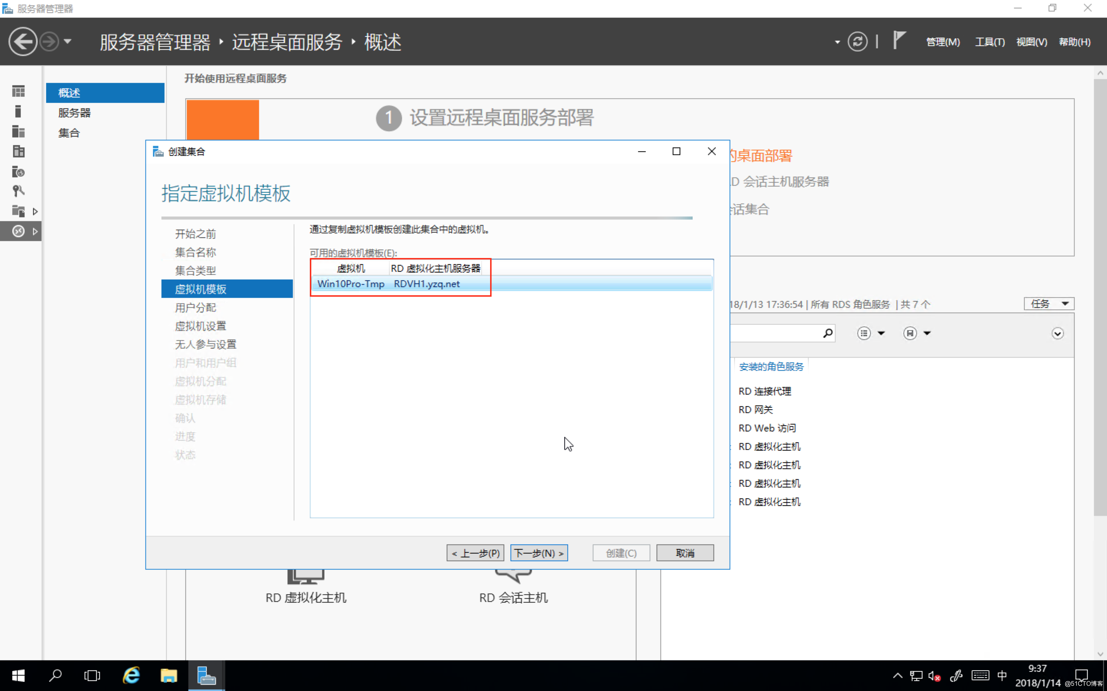Click the 上一步(P) button

(475, 553)
